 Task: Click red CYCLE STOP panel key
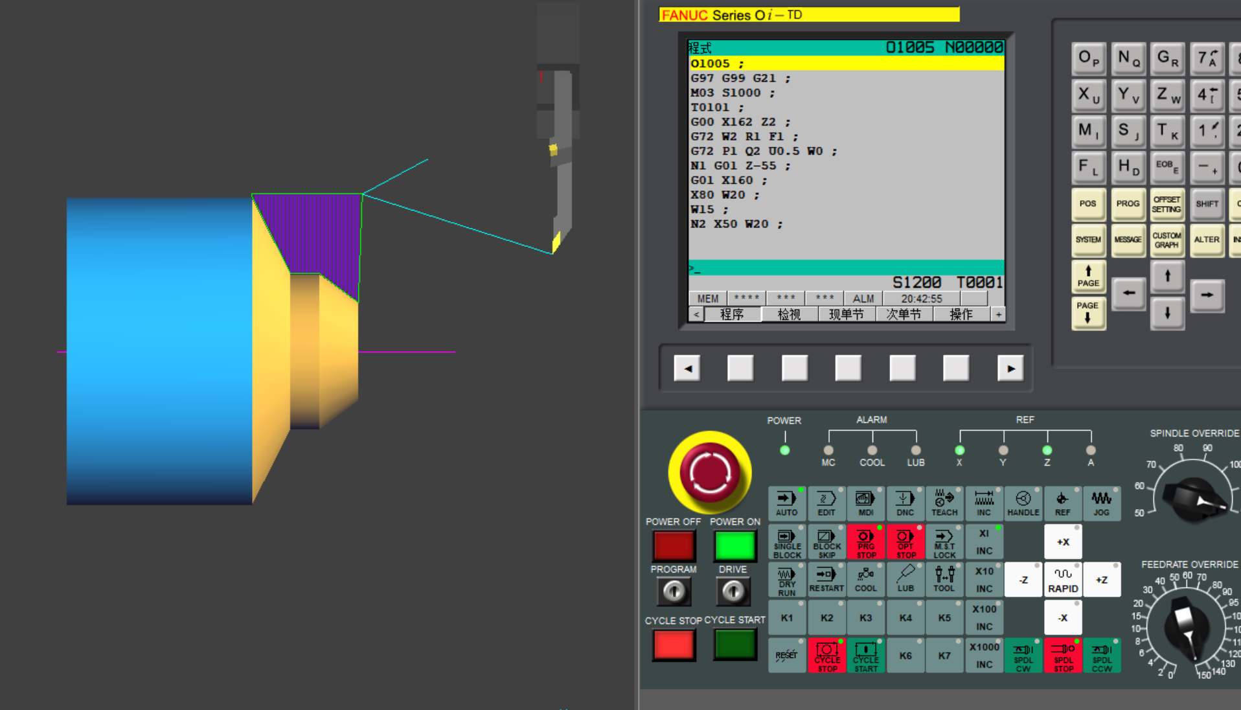tap(826, 656)
